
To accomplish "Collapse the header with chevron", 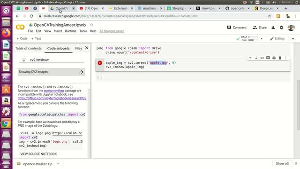I will coord(293,38).
